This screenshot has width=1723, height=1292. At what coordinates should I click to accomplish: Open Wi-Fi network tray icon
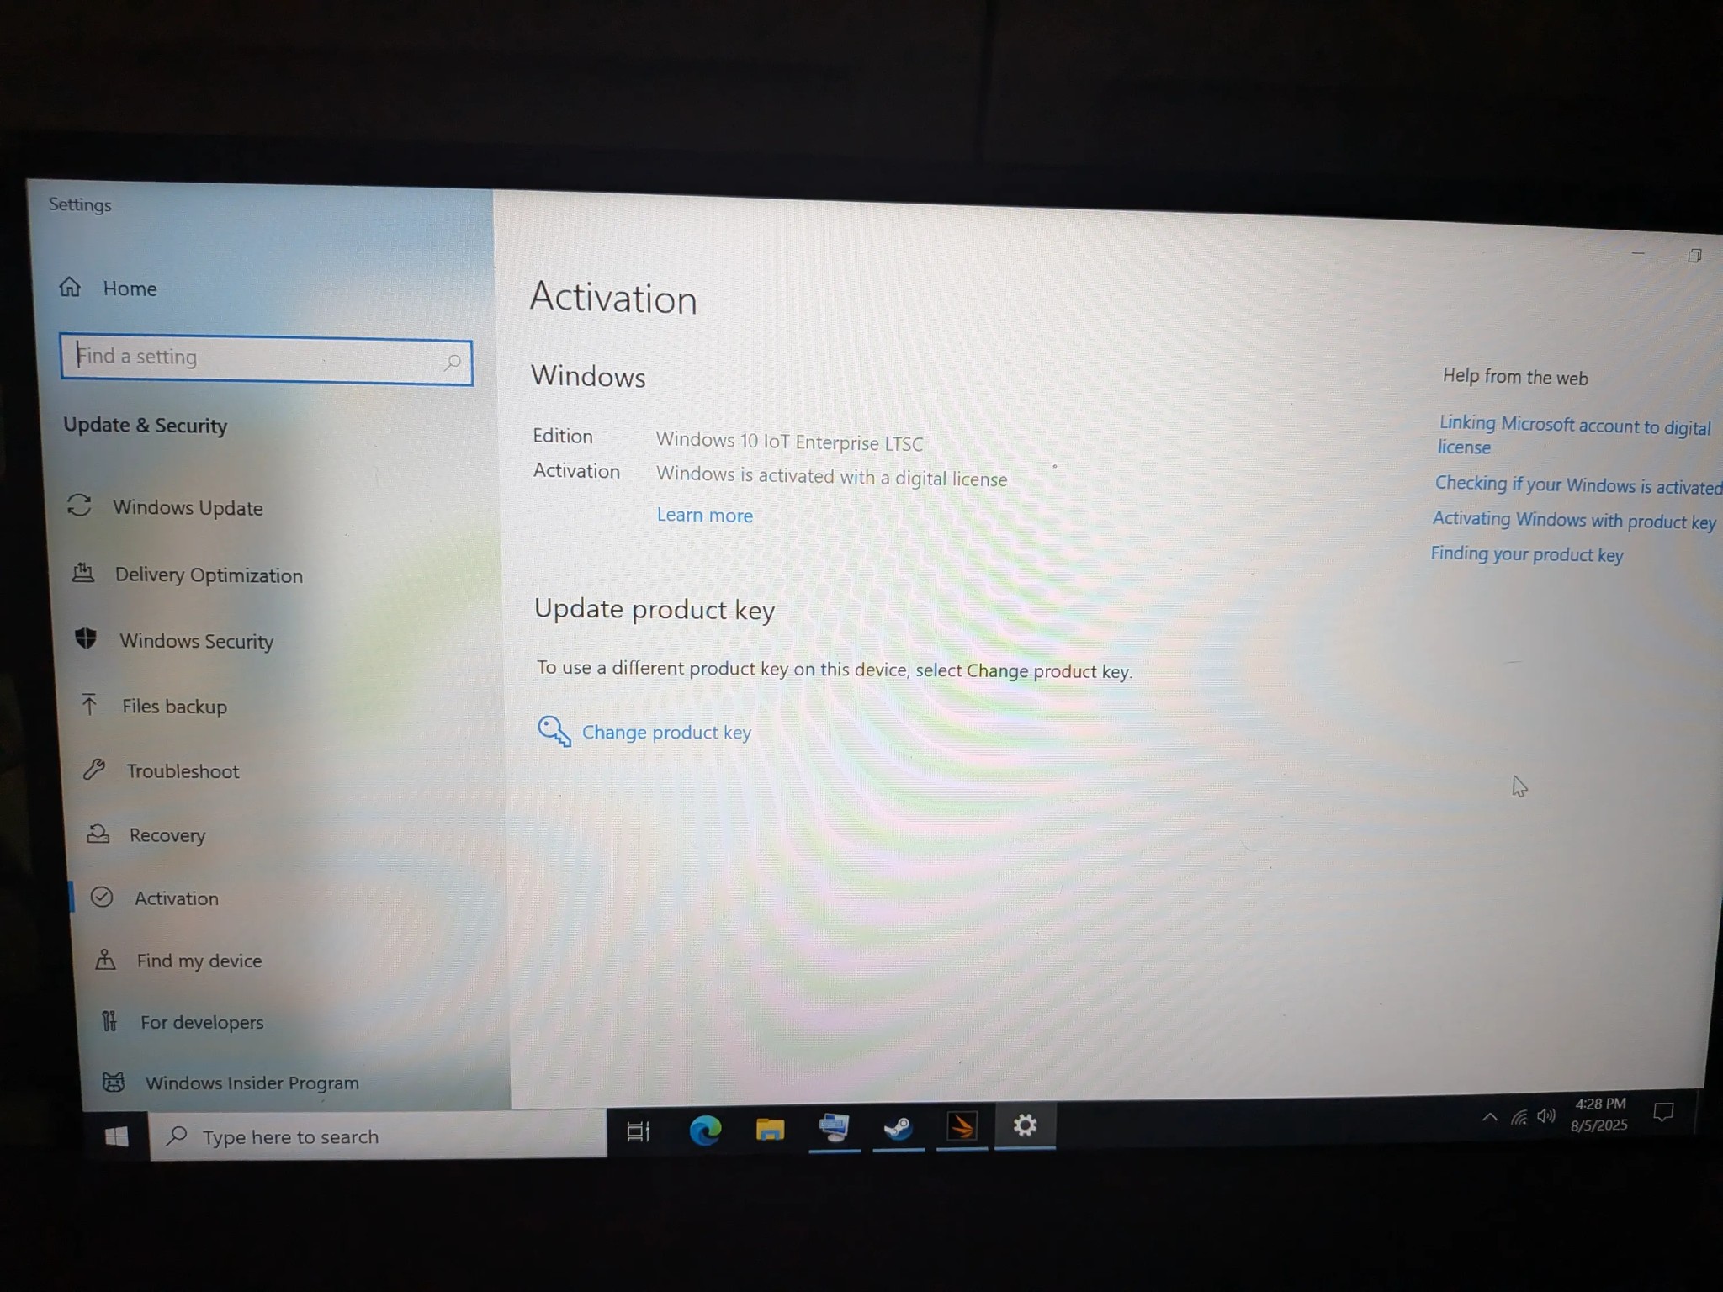(x=1519, y=1117)
